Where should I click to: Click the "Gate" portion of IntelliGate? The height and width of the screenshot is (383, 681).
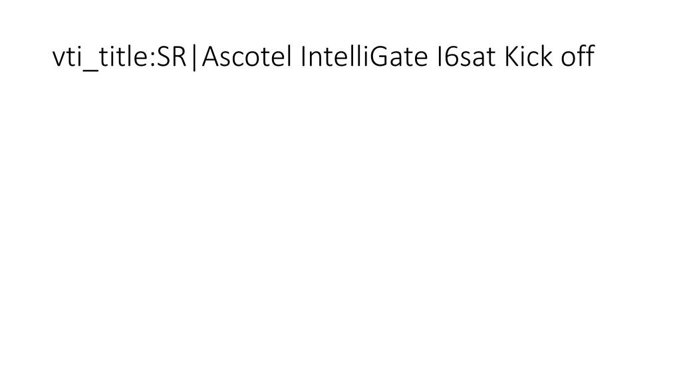point(399,57)
